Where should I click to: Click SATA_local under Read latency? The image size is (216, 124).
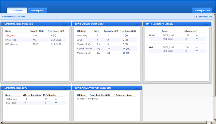click(x=168, y=35)
